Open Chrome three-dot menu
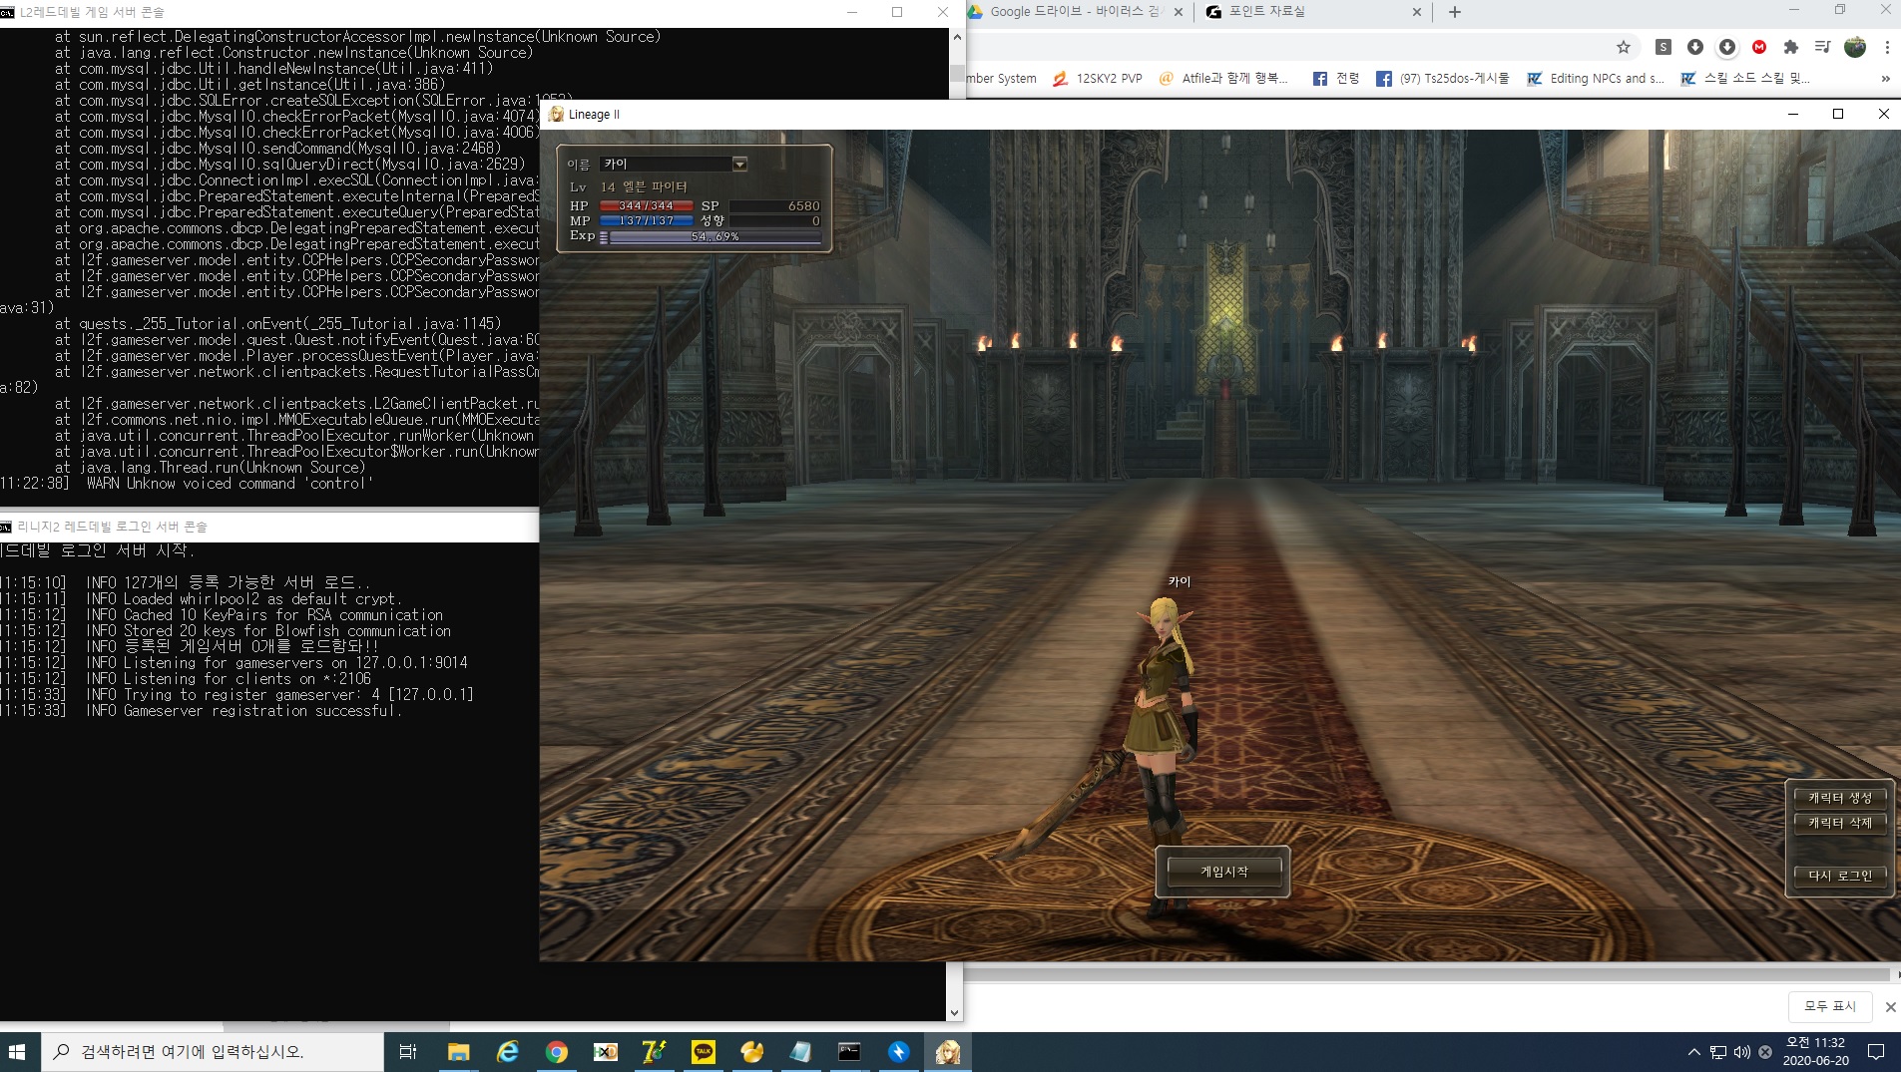This screenshot has height=1072, width=1901. click(1887, 47)
